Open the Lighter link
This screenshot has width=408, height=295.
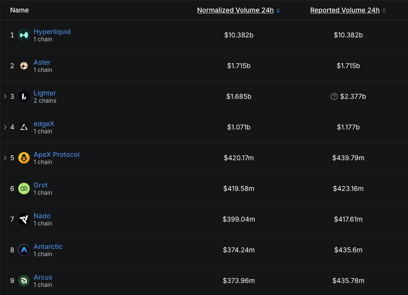[x=44, y=93]
